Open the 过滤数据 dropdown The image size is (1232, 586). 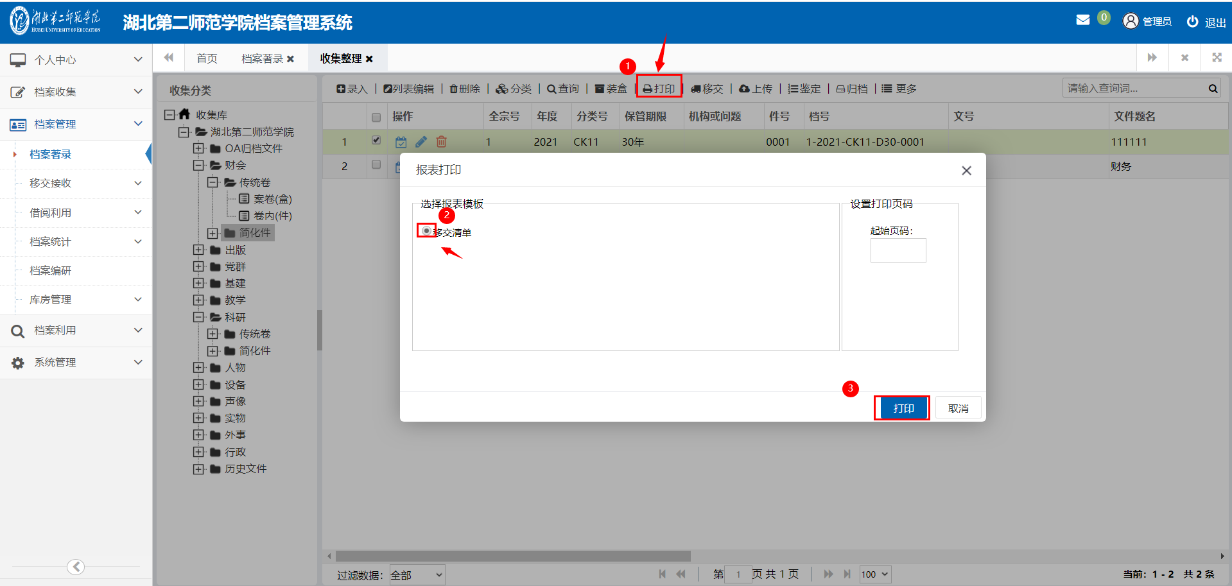click(x=417, y=574)
